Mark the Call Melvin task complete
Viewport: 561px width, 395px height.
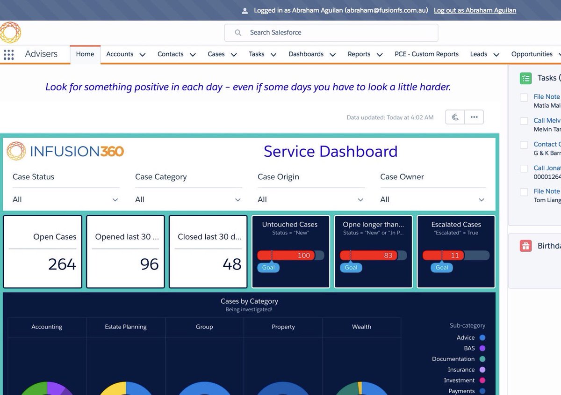click(524, 121)
